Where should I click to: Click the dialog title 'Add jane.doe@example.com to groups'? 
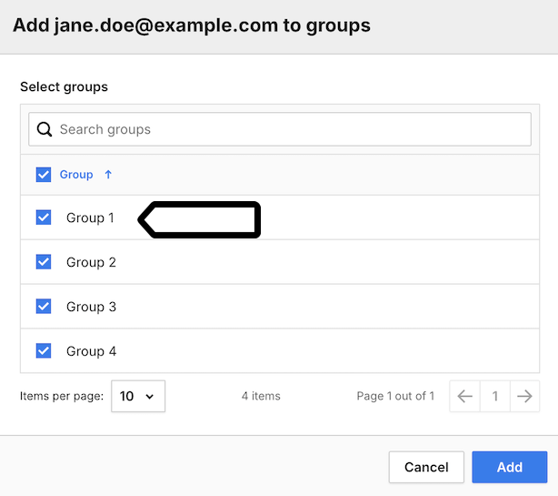(x=192, y=26)
